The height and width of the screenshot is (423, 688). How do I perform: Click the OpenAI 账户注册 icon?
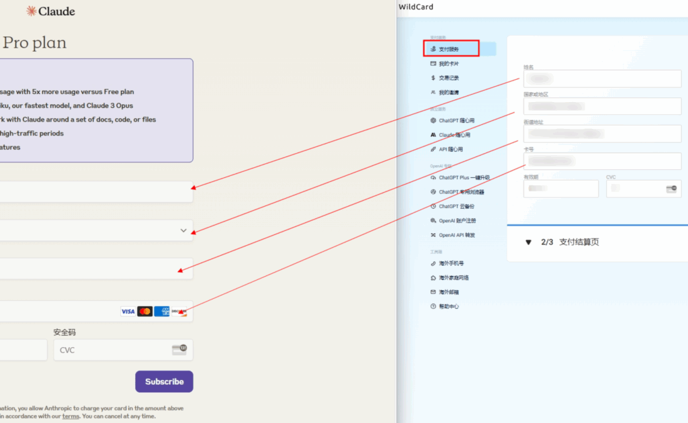[433, 220]
